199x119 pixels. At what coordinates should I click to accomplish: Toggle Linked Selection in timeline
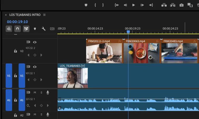26,29
